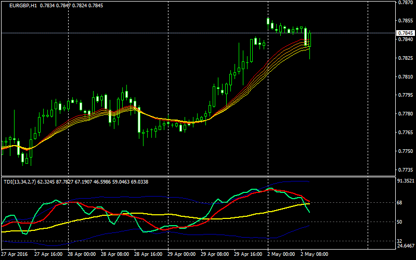Click the 29 Apr 00:00 time label
The width and height of the screenshot is (416, 260).
181,254
